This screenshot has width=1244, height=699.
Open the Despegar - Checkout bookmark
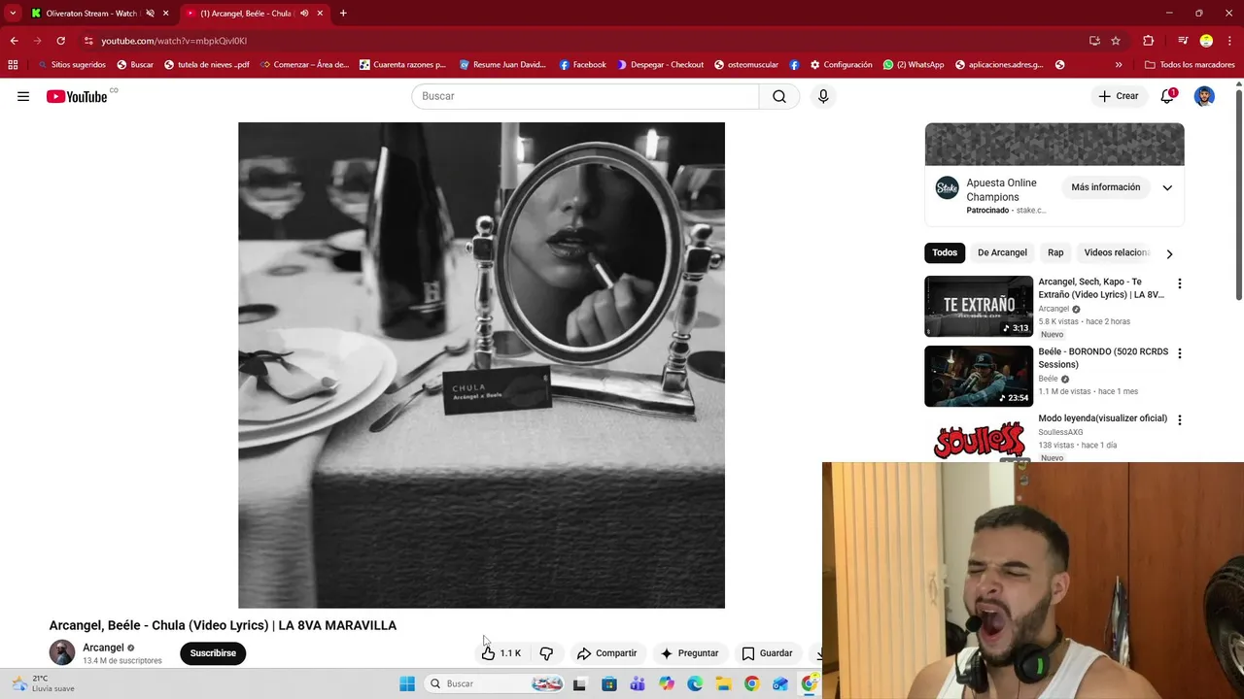point(660,65)
